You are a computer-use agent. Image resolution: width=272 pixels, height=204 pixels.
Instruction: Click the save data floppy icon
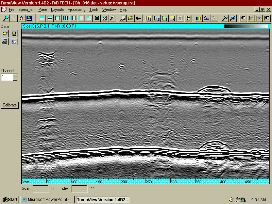(x=14, y=33)
